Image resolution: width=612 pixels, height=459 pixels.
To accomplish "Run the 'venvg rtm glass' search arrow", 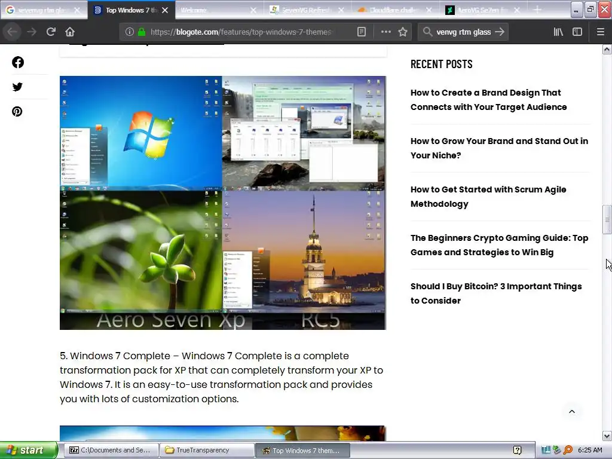I will tap(499, 32).
